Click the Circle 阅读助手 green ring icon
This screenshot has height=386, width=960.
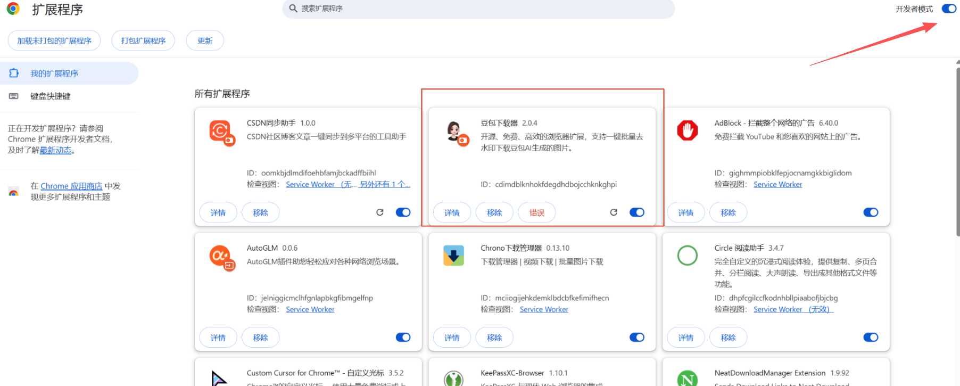[687, 256]
